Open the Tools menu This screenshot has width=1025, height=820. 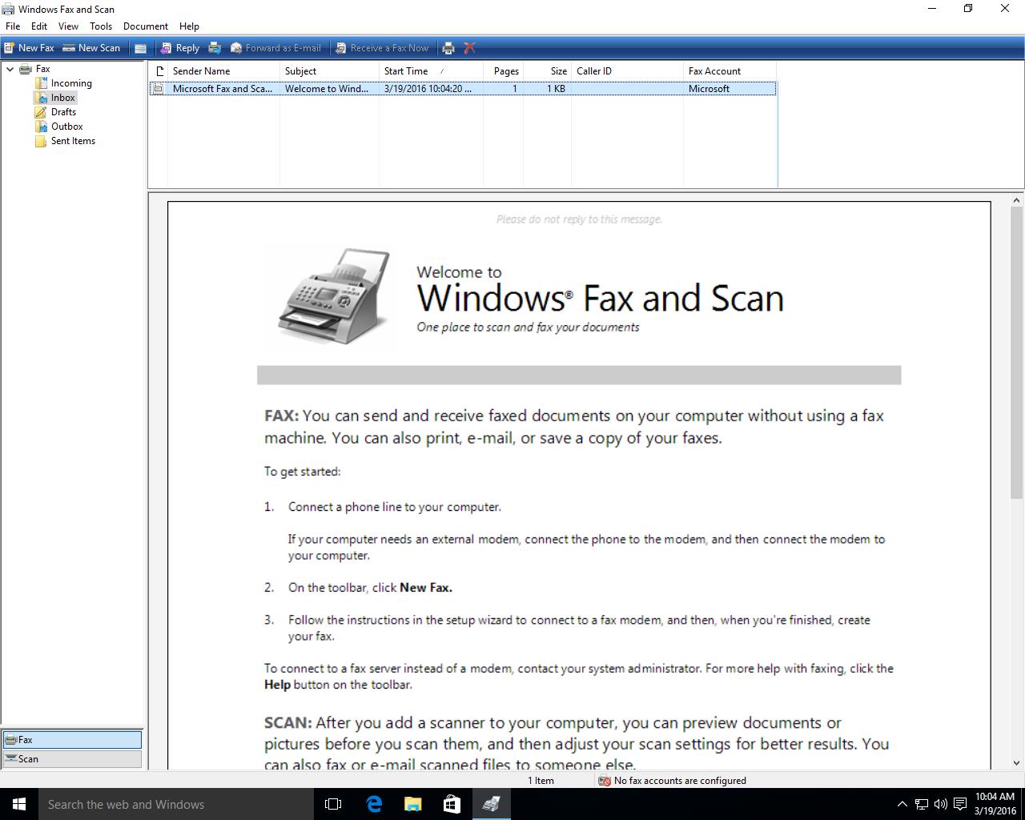coord(101,26)
